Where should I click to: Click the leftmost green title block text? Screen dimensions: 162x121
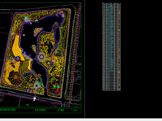[x=8, y=110]
